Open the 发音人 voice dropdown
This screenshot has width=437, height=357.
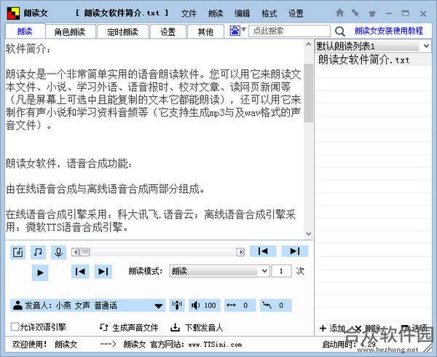click(88, 305)
